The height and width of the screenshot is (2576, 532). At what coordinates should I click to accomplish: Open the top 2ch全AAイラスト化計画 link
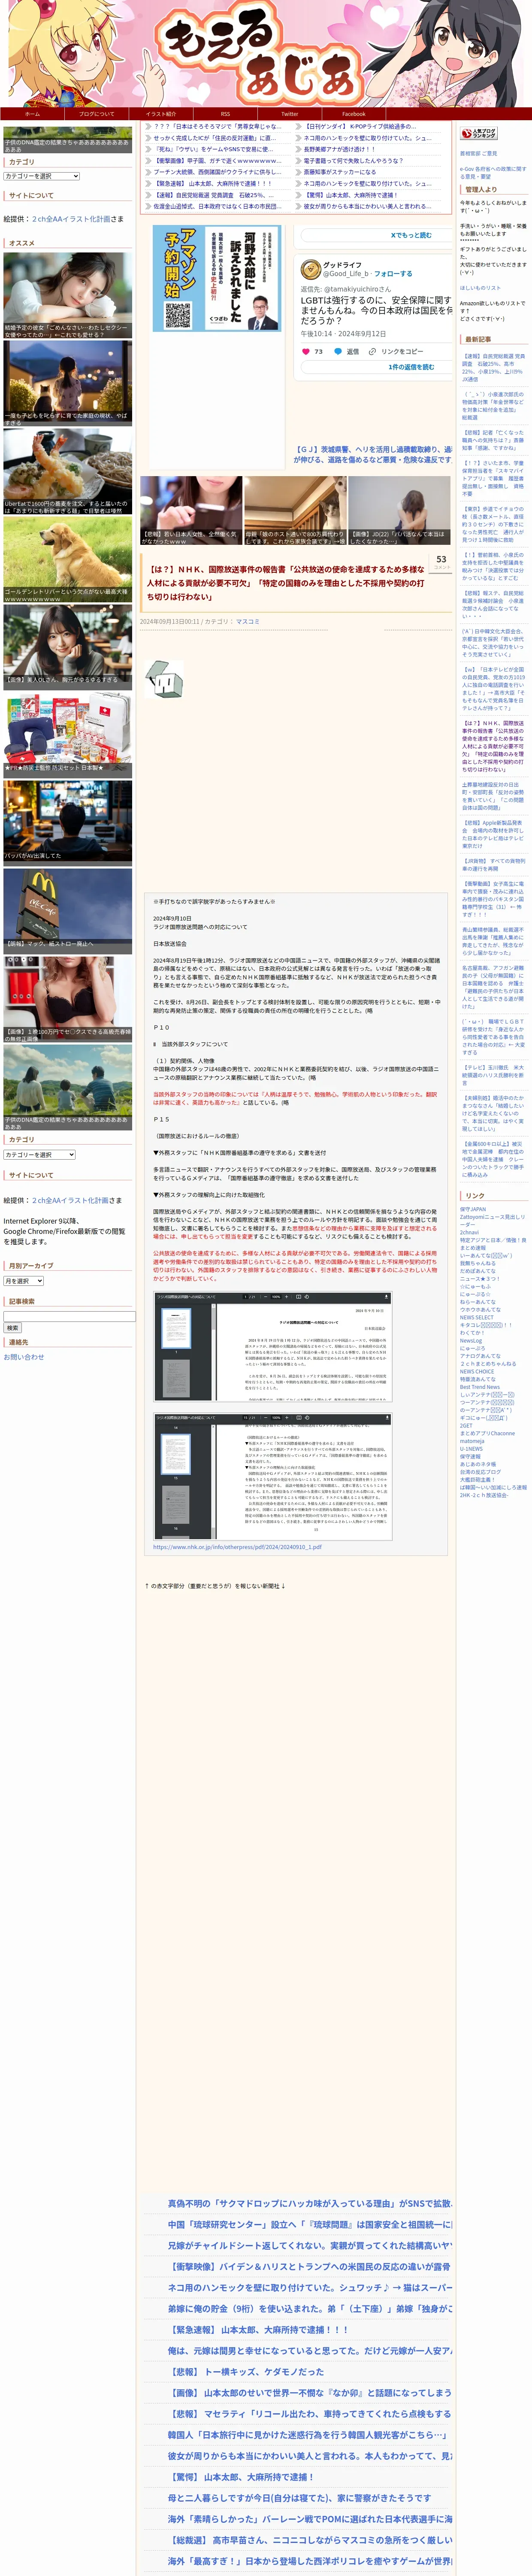[x=71, y=219]
